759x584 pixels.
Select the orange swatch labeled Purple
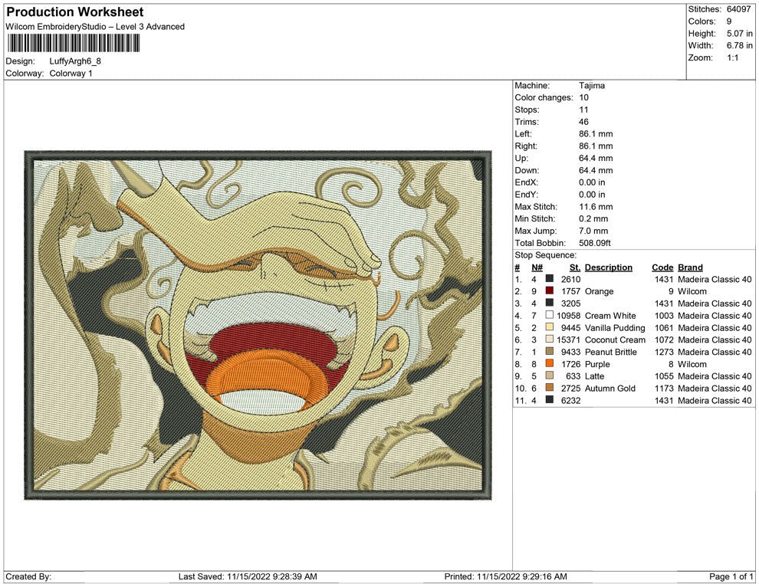click(x=550, y=364)
